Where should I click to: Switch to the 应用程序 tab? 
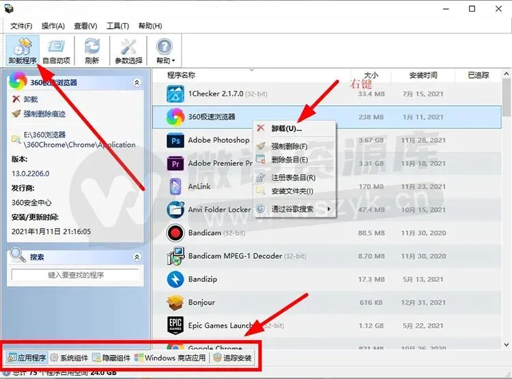[x=27, y=358]
